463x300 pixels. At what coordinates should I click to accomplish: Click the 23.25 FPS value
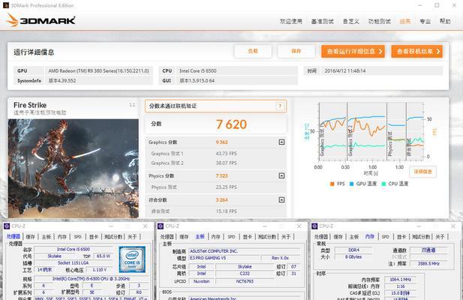(x=226, y=187)
